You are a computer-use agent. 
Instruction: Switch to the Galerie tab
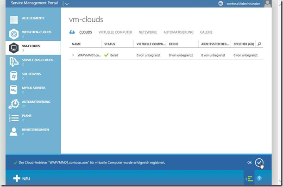(x=206, y=32)
